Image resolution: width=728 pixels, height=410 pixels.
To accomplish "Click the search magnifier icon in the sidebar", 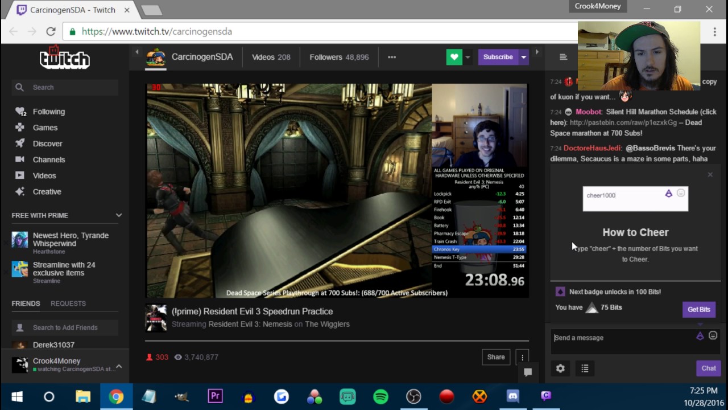I will click(x=20, y=87).
